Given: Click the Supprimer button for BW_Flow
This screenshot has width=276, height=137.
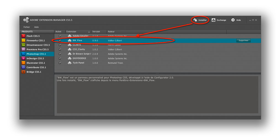Looking at the screenshot, I should [x=243, y=41].
